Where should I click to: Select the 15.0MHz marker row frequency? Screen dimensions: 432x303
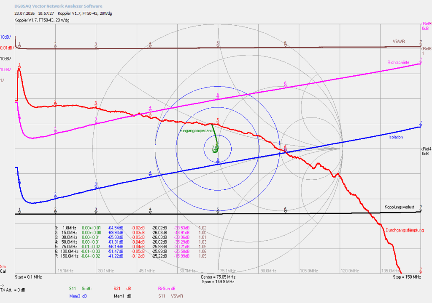70,233
